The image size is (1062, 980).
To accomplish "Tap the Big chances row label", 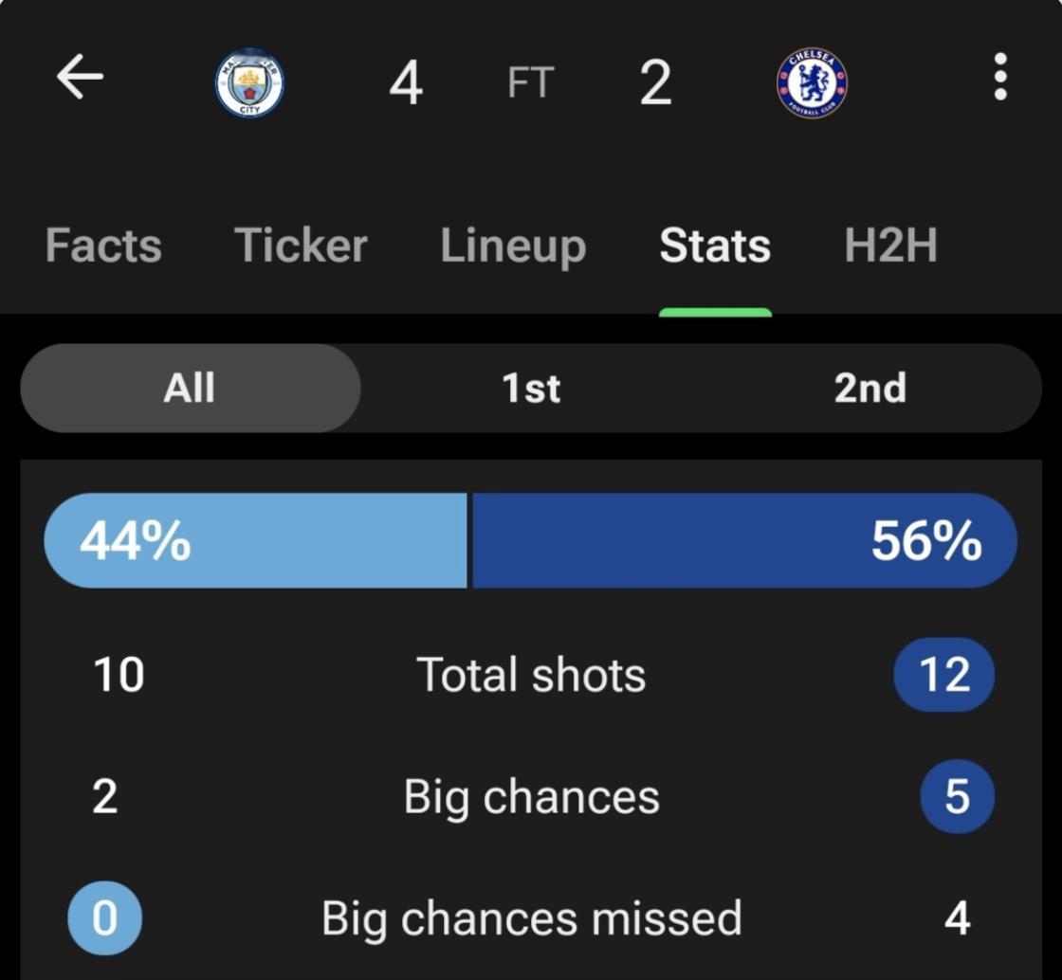I will tap(532, 797).
